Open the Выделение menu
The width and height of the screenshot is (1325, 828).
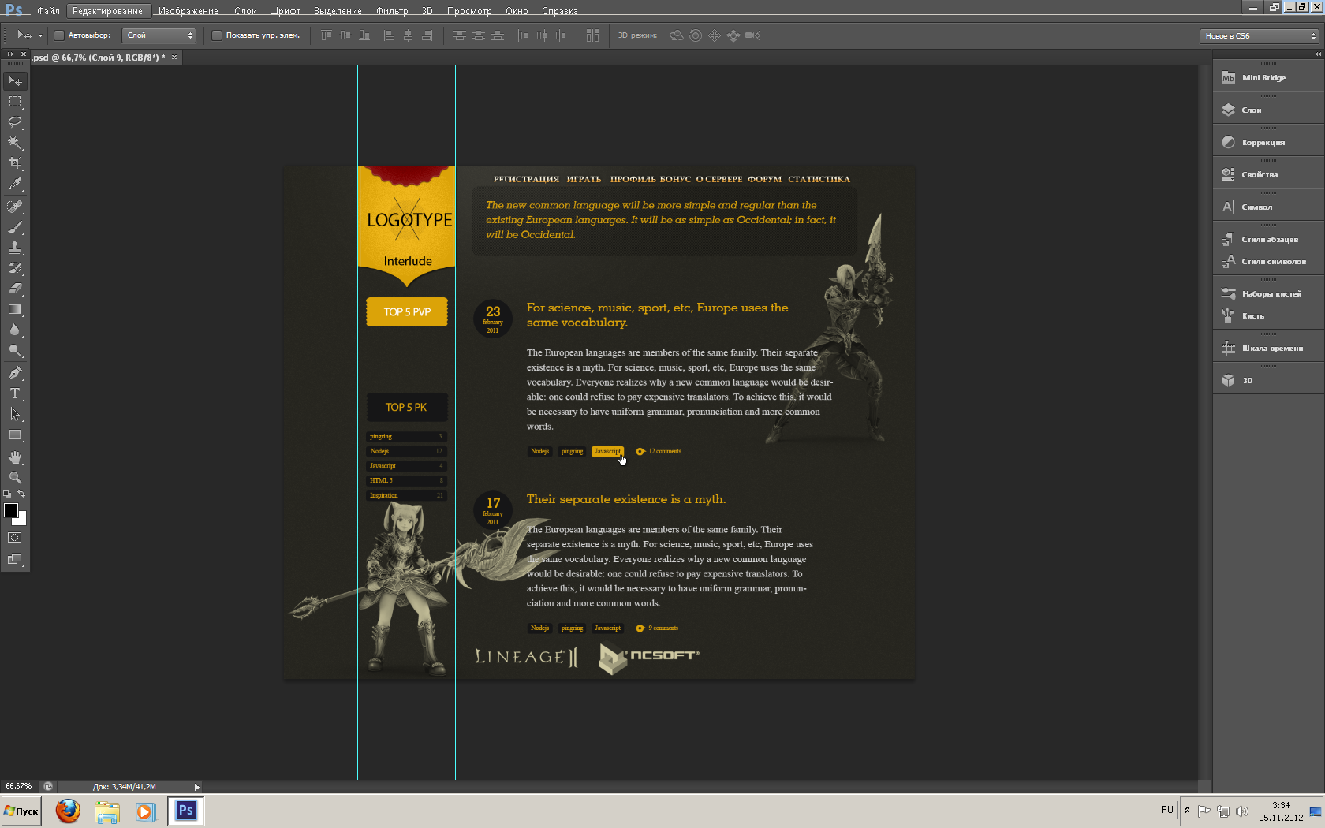338,11
